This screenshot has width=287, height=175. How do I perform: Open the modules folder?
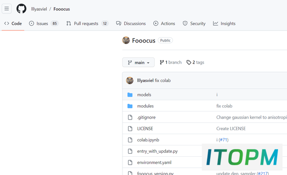pyautogui.click(x=145, y=106)
